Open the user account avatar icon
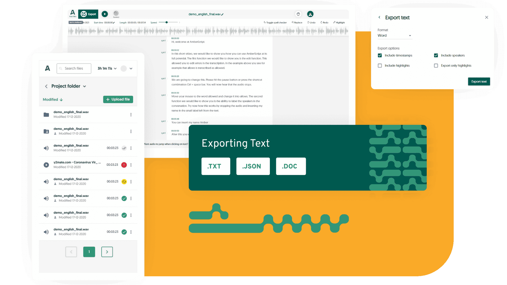507x285 pixels. pos(310,14)
